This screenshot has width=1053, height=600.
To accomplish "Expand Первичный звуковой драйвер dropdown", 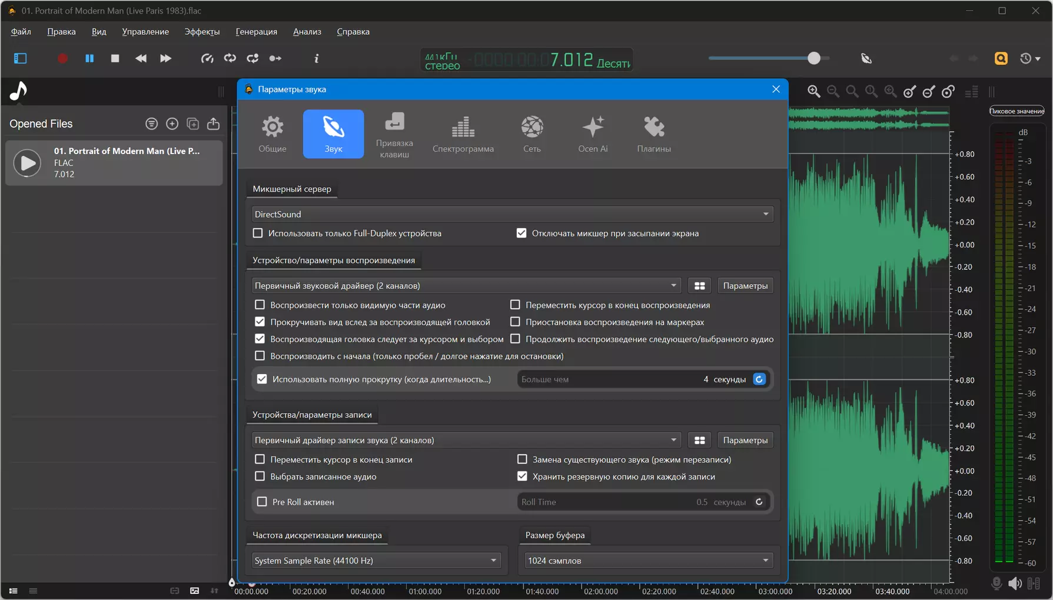I will (466, 285).
